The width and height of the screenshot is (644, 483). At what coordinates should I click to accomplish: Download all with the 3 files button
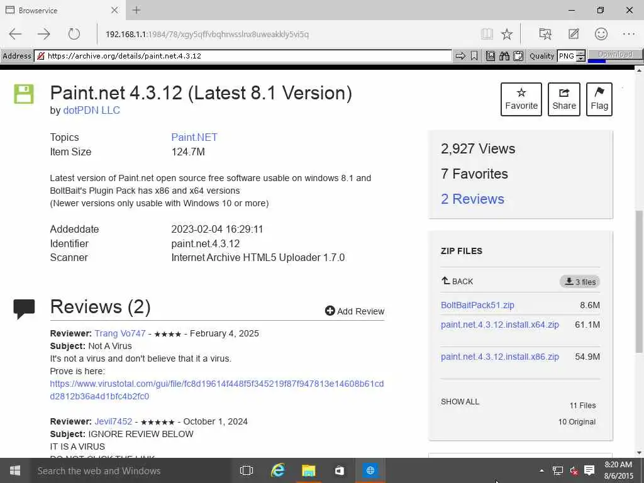pyautogui.click(x=580, y=282)
